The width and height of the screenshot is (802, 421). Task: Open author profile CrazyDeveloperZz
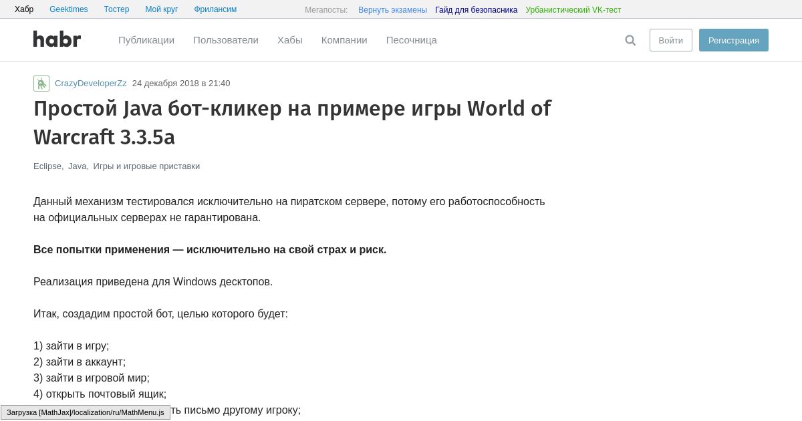click(91, 84)
